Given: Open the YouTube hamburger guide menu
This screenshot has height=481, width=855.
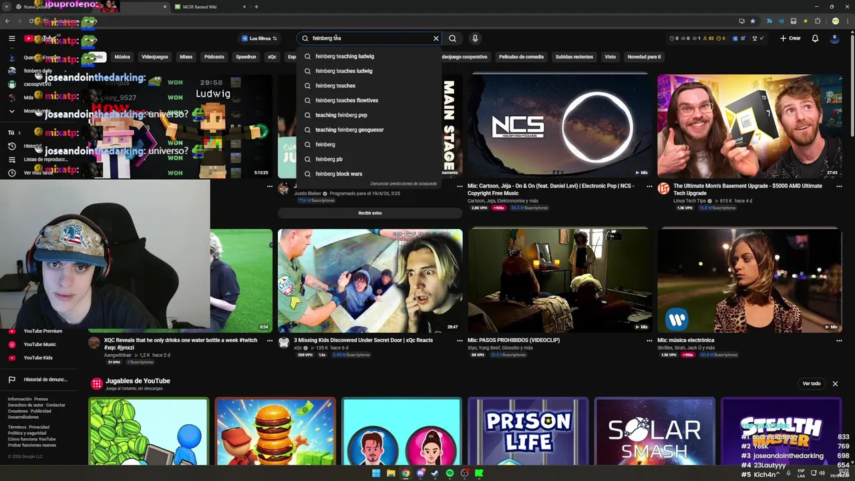Looking at the screenshot, I should pyautogui.click(x=11, y=39).
